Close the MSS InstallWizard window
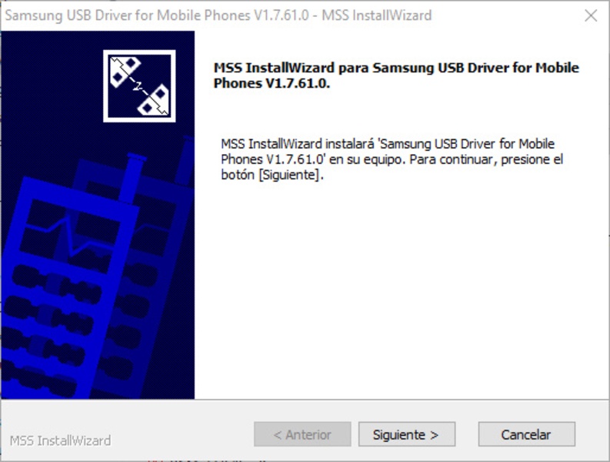 pos(591,15)
